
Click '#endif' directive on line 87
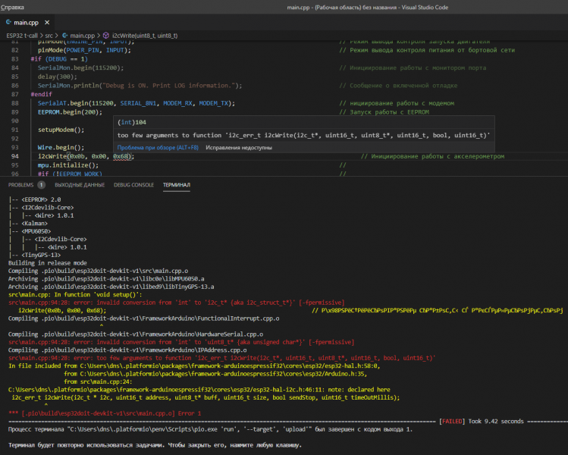[41, 94]
